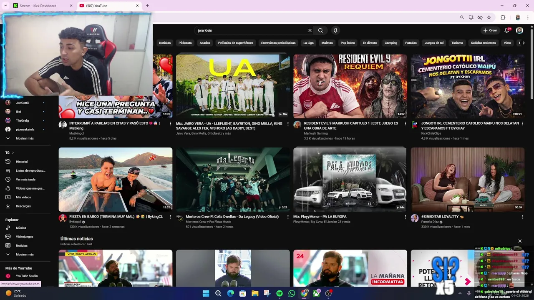
Task: Open the Xbox app on the taskbar
Action: pyautogui.click(x=316, y=293)
